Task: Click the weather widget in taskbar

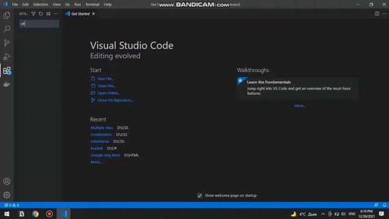Action: 304,214
